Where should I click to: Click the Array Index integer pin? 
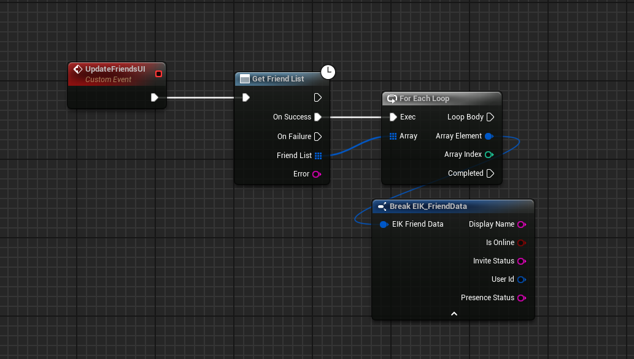tap(489, 155)
